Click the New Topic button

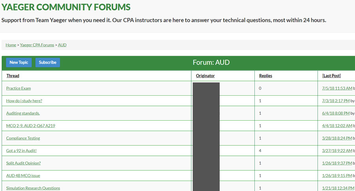pos(19,62)
